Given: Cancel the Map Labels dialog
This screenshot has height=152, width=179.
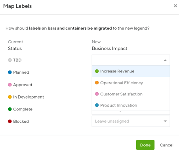Looking at the screenshot, I should (166, 145).
